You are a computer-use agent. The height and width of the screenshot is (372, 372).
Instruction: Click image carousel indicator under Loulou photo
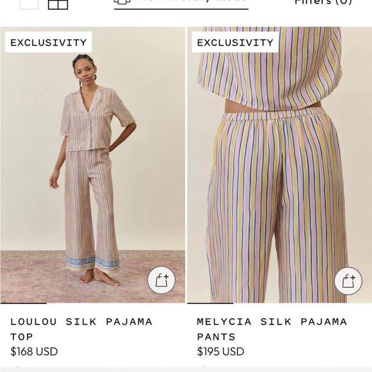click(24, 303)
